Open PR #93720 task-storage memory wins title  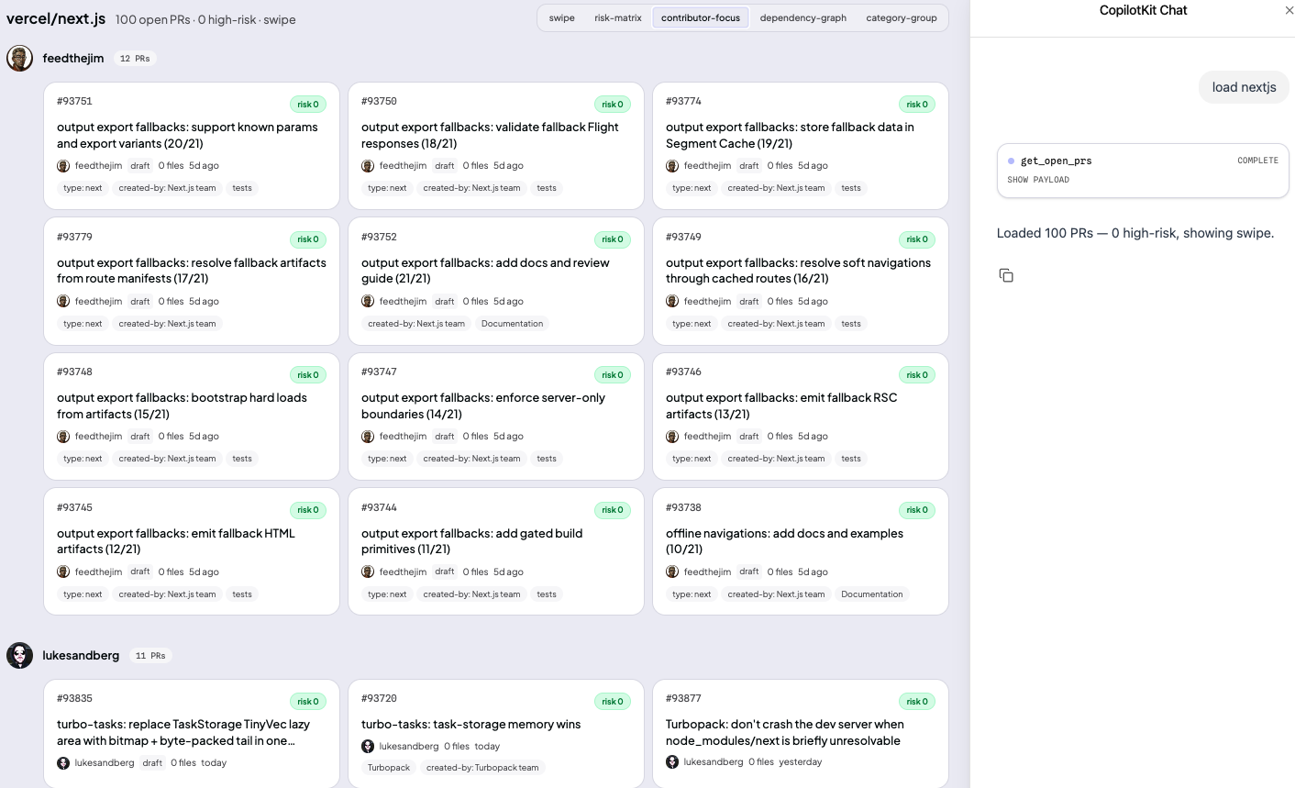[x=470, y=725]
